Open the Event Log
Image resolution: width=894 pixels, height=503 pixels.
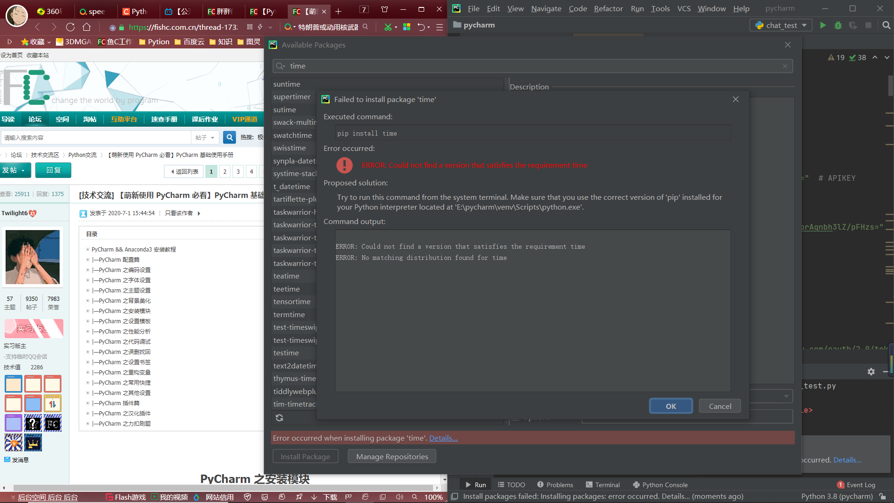tap(856, 485)
